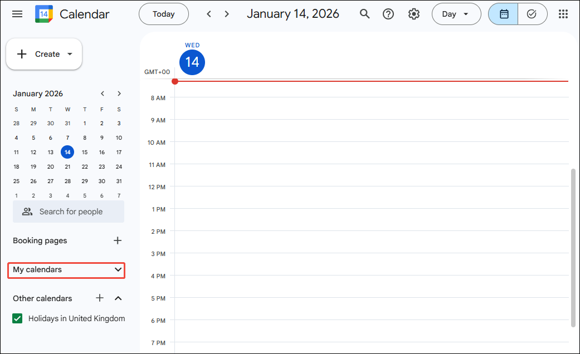Toggle visibility of the United Kingdom holidays calendar
580x354 pixels.
[x=16, y=318]
